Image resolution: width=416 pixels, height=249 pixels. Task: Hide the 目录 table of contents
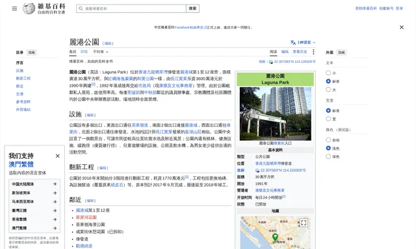click(32, 53)
